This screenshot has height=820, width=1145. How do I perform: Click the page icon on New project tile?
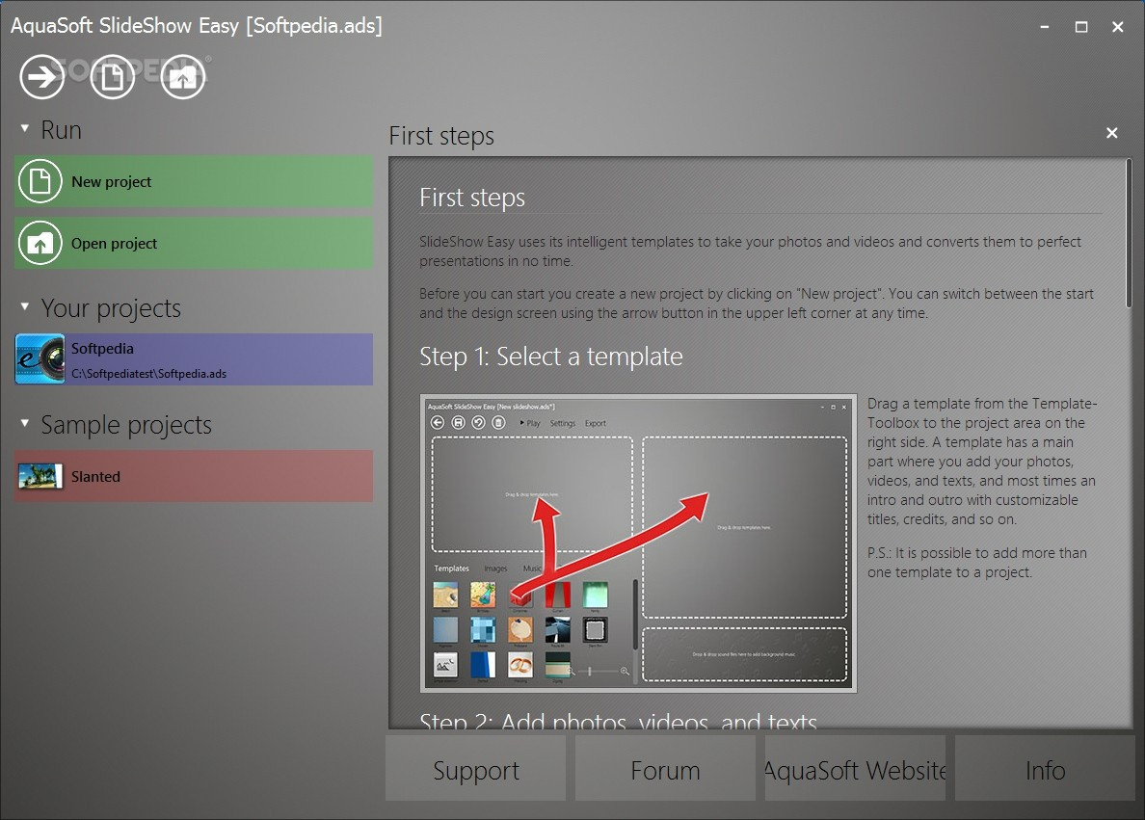tap(40, 181)
